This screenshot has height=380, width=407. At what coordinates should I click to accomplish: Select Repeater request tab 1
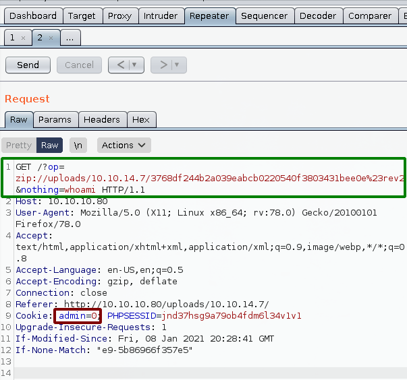click(12, 38)
